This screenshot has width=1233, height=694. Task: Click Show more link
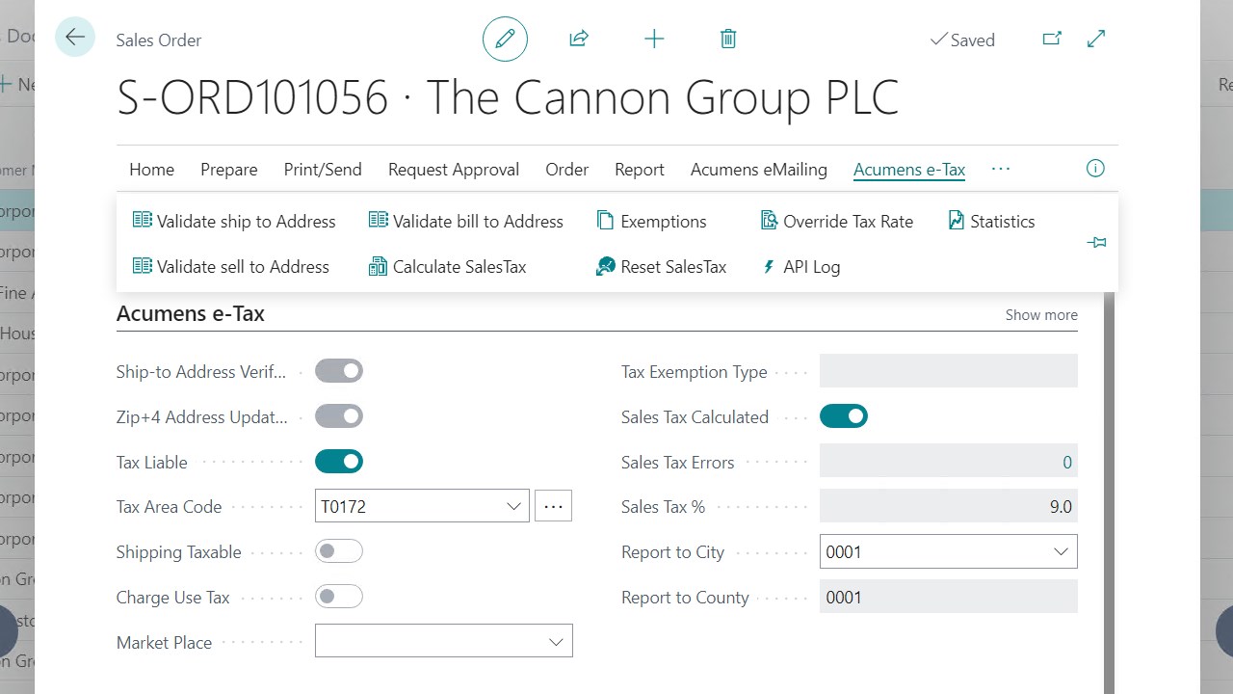pos(1041,315)
